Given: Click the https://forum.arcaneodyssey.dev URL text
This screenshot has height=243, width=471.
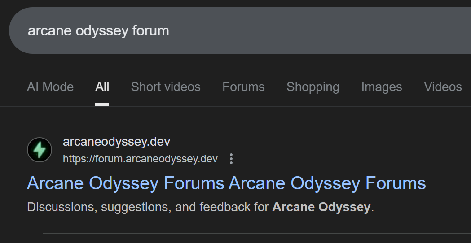Looking at the screenshot, I should (140, 159).
